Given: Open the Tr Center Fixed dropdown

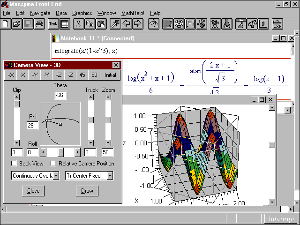Looking at the screenshot, I should point(110,176).
